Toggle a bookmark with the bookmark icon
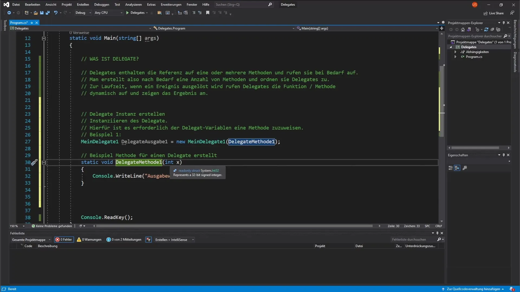This screenshot has height=292, width=520. tap(208, 13)
